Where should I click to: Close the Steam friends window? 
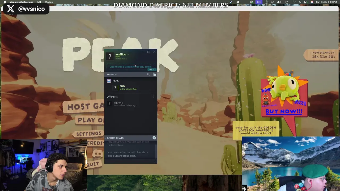[x=154, y=52]
